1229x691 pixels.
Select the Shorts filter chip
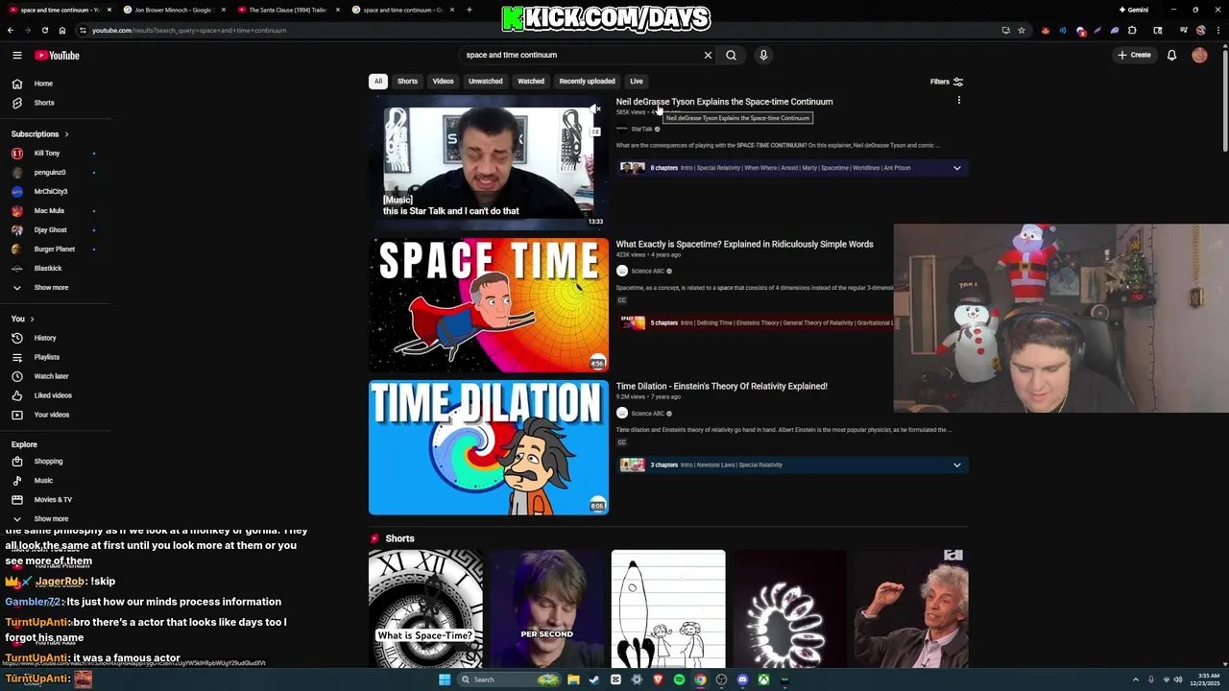coord(407,82)
